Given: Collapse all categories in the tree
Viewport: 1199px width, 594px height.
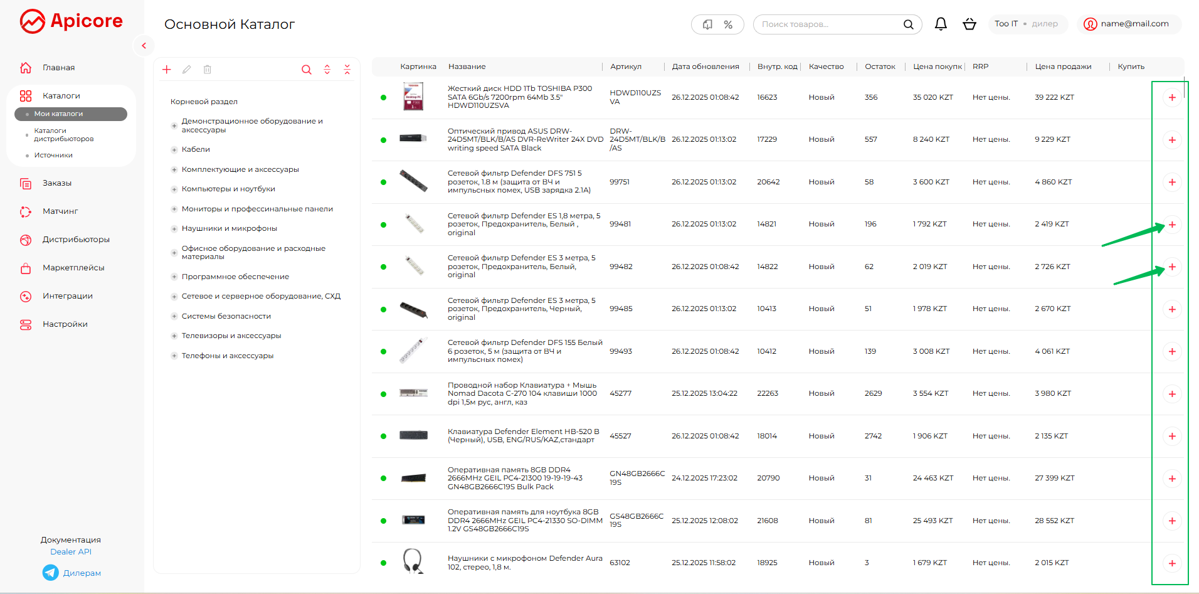Looking at the screenshot, I should click(347, 70).
